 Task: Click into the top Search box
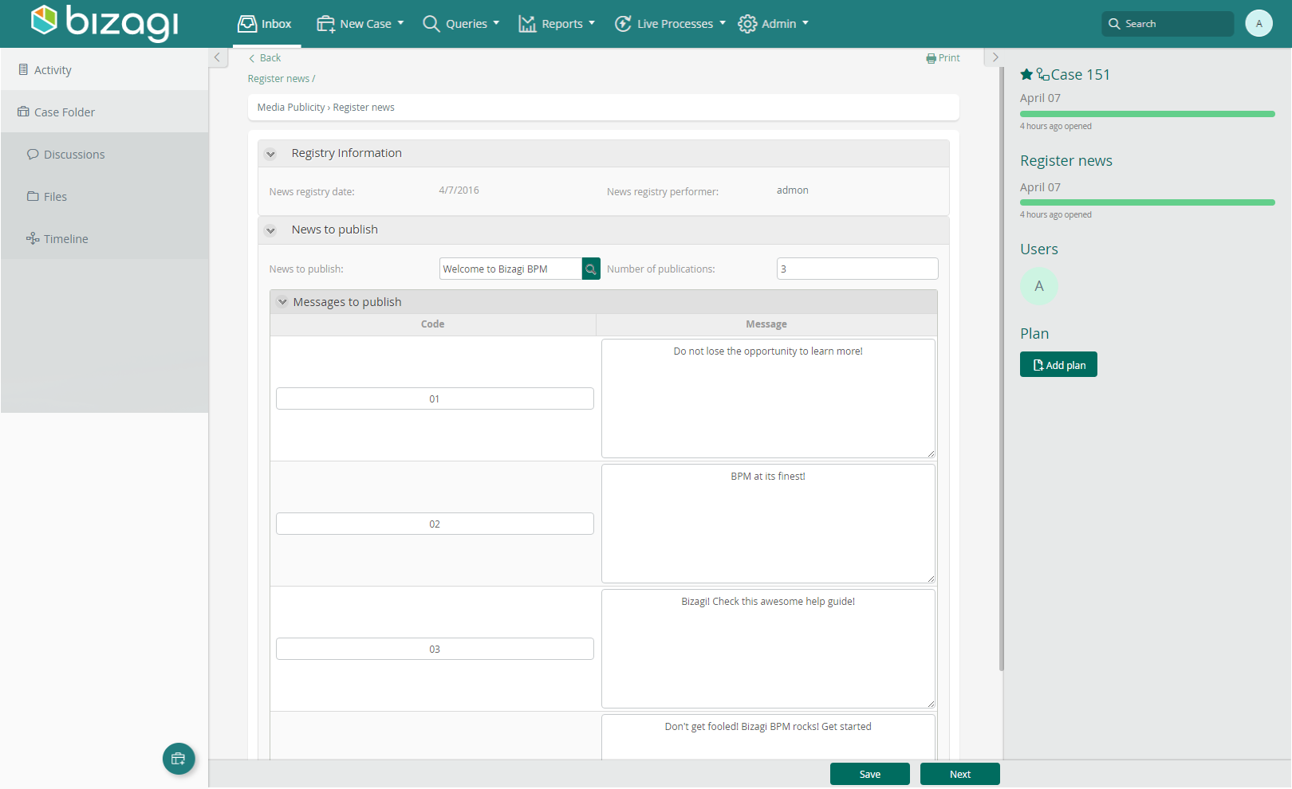pos(1168,24)
